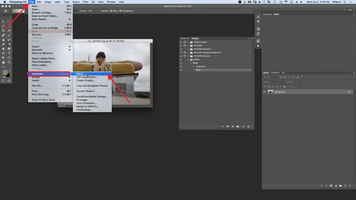Select the Sponge tool

click(x=9, y=49)
